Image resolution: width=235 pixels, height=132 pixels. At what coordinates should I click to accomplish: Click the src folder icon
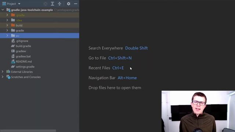[13, 36]
